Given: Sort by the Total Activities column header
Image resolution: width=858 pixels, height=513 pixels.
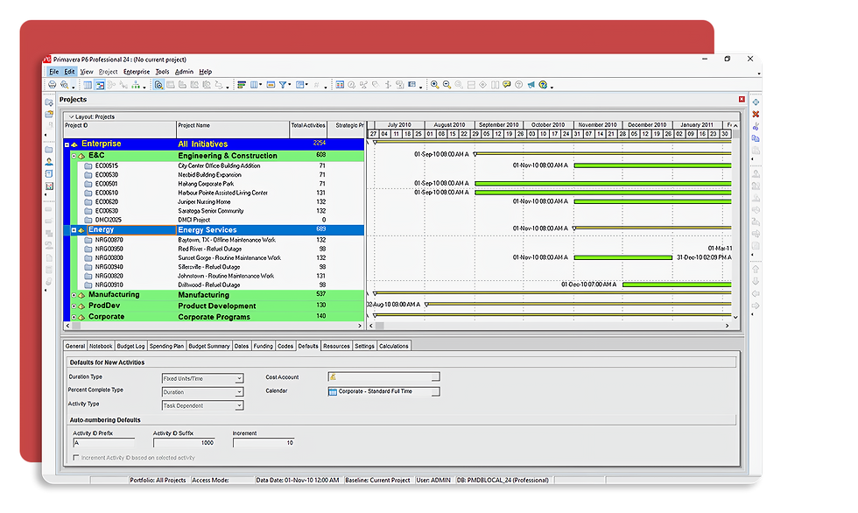Looking at the screenshot, I should [x=308, y=129].
